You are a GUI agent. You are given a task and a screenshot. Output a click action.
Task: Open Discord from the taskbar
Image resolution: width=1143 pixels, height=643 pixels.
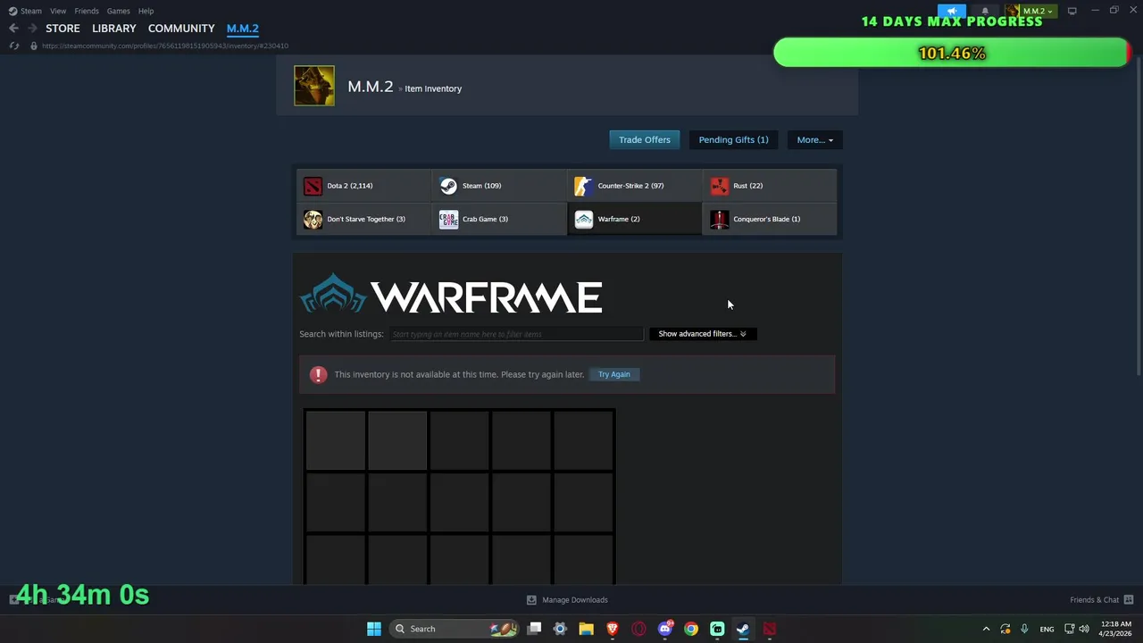click(x=665, y=629)
